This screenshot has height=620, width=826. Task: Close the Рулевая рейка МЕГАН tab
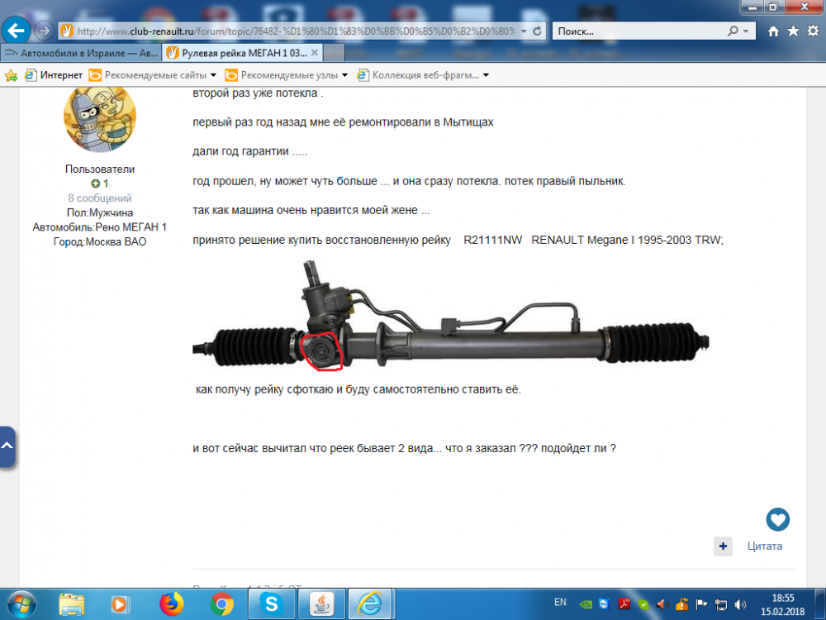tap(315, 53)
